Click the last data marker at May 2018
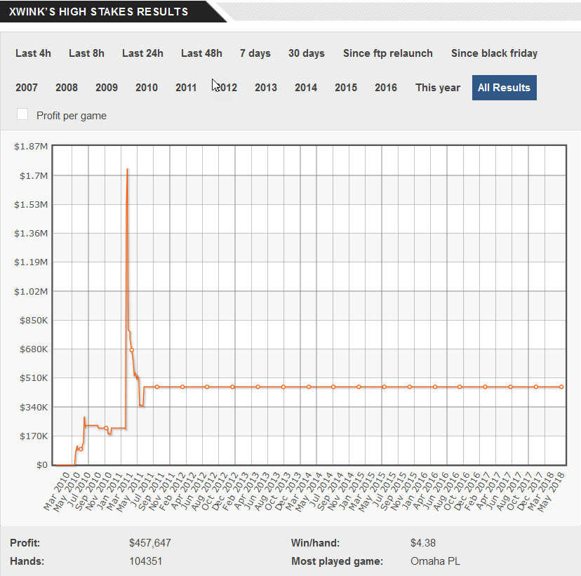Image resolution: width=581 pixels, height=576 pixels. (561, 387)
